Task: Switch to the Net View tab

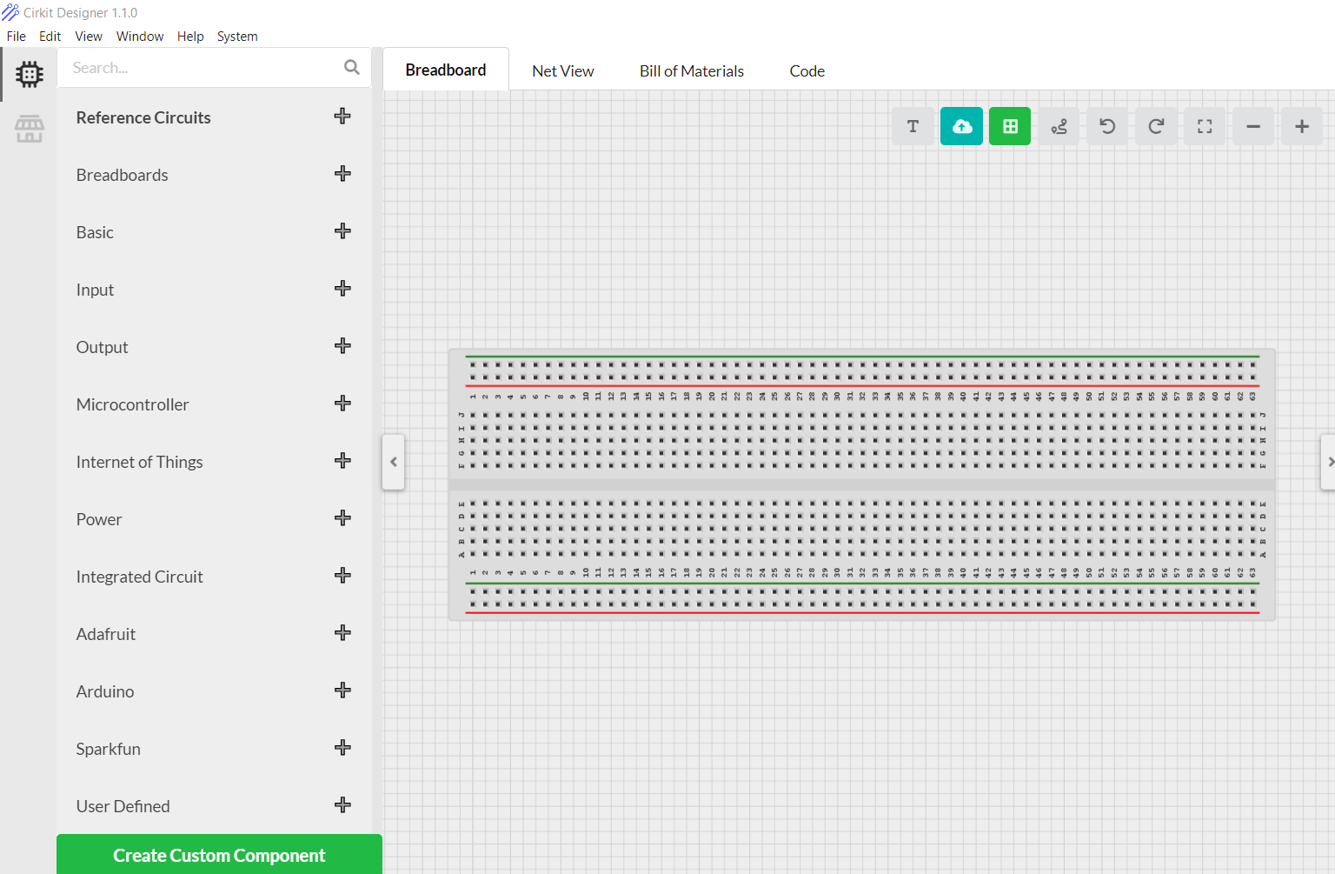Action: point(563,70)
